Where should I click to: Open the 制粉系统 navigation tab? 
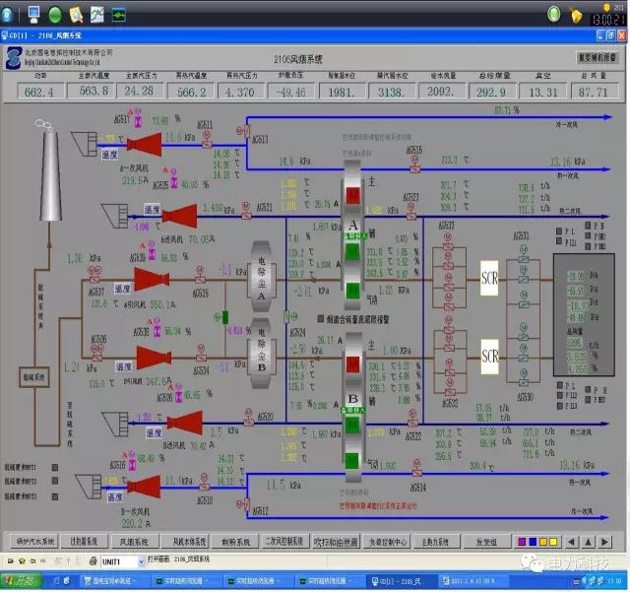pos(236,542)
